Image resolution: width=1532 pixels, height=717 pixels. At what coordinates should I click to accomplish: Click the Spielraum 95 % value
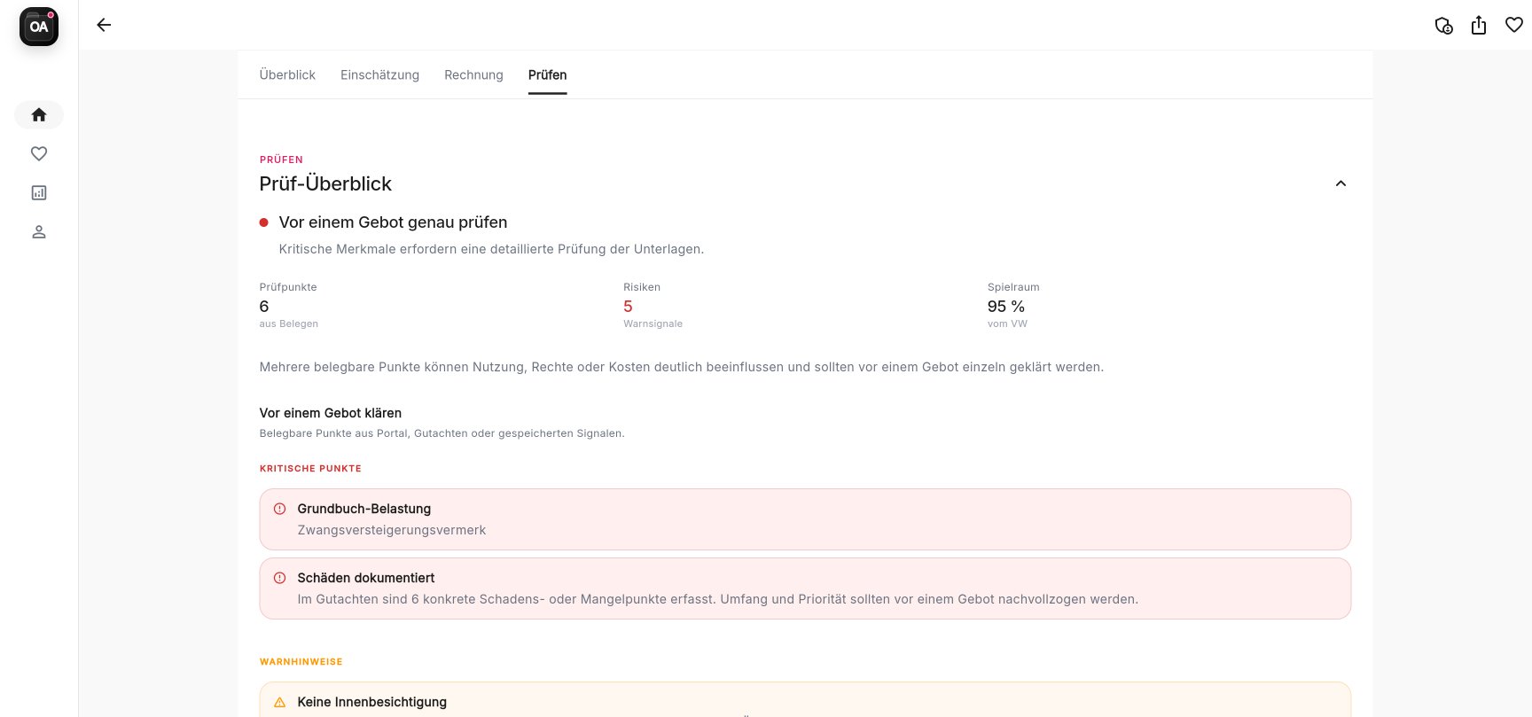click(1005, 307)
